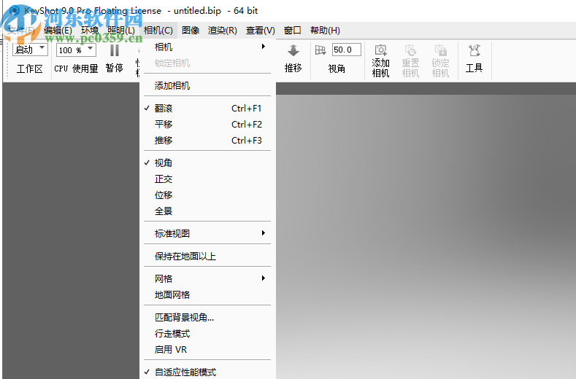Open the 帮助(H) menu

click(x=325, y=31)
